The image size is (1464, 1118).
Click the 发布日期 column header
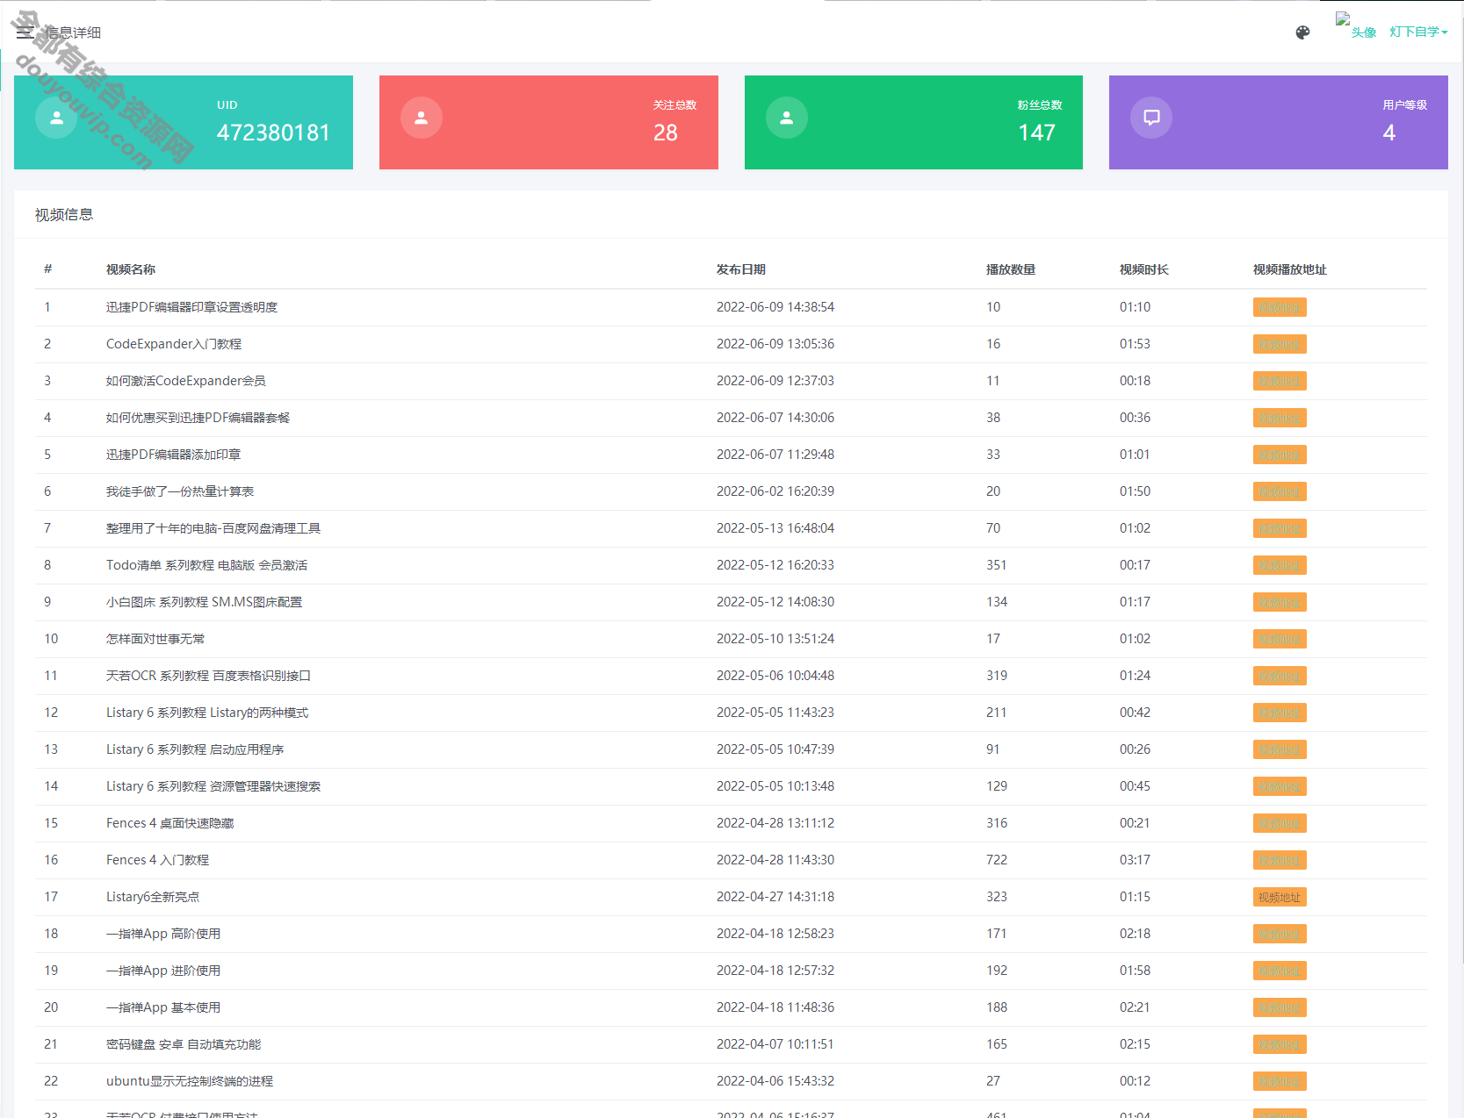[741, 269]
